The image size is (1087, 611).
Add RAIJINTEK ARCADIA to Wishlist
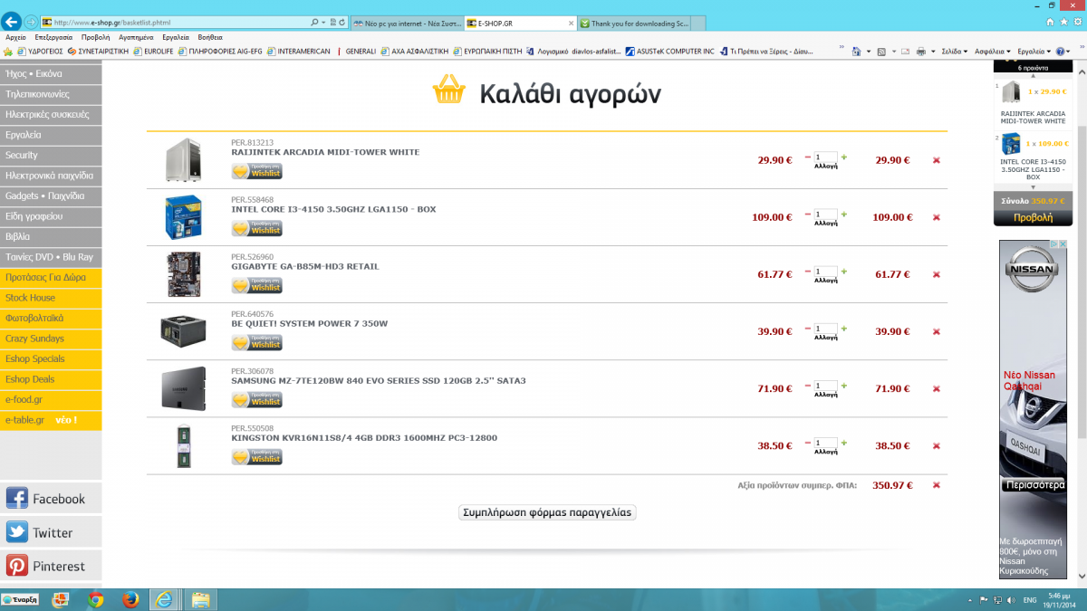click(257, 171)
